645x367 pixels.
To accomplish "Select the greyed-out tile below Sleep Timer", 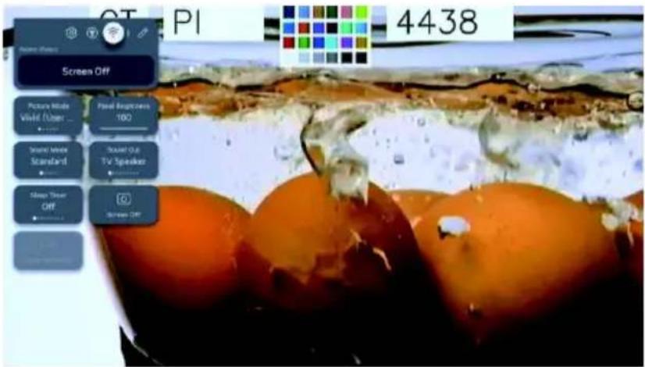I will coord(48,251).
